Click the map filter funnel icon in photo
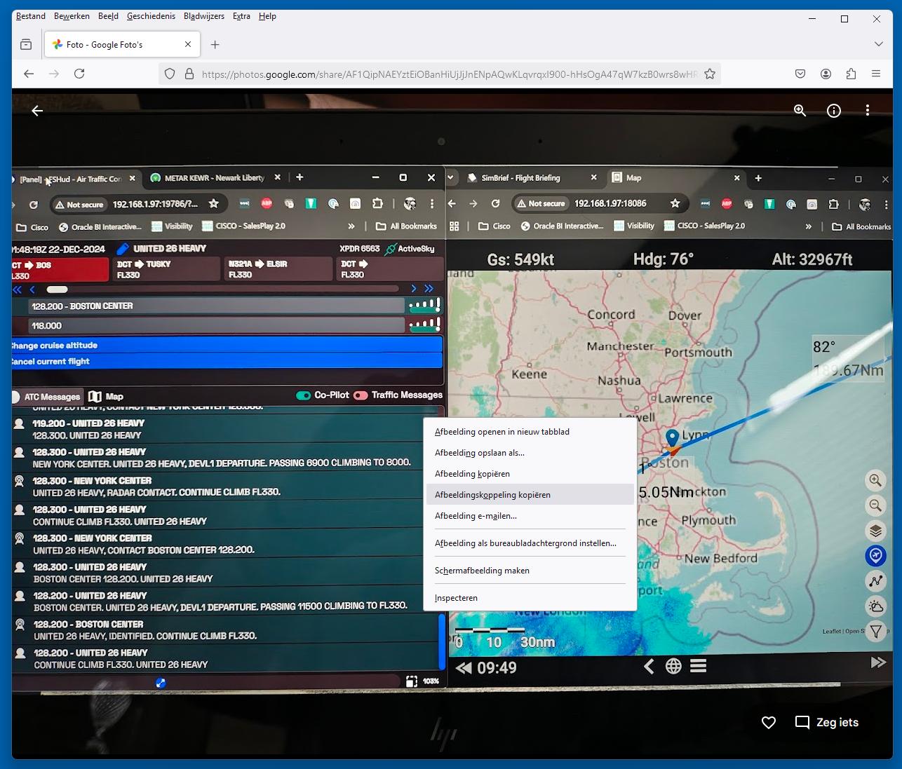902x769 pixels. [x=875, y=632]
